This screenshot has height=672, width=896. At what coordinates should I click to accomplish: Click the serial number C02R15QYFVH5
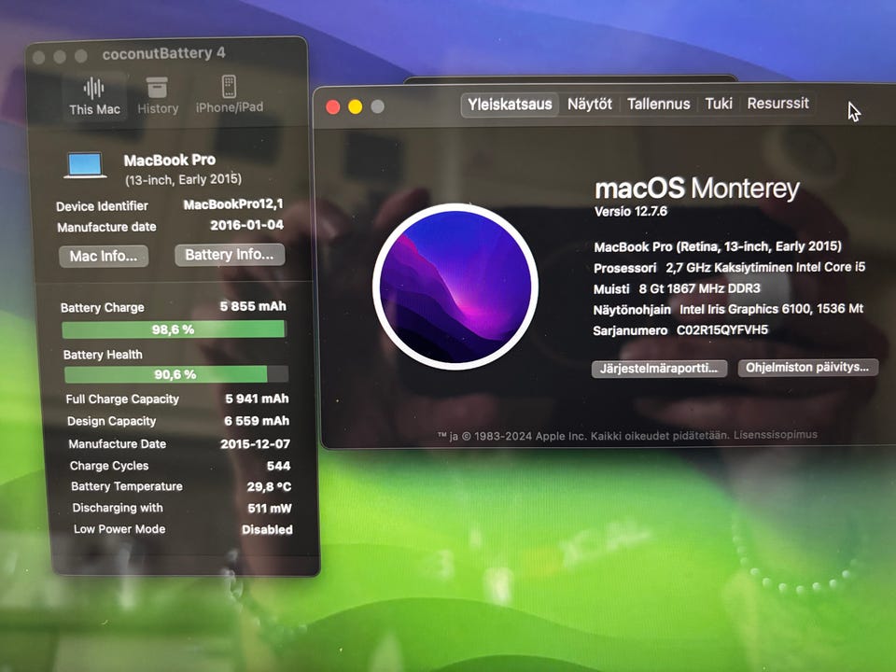[x=721, y=329]
